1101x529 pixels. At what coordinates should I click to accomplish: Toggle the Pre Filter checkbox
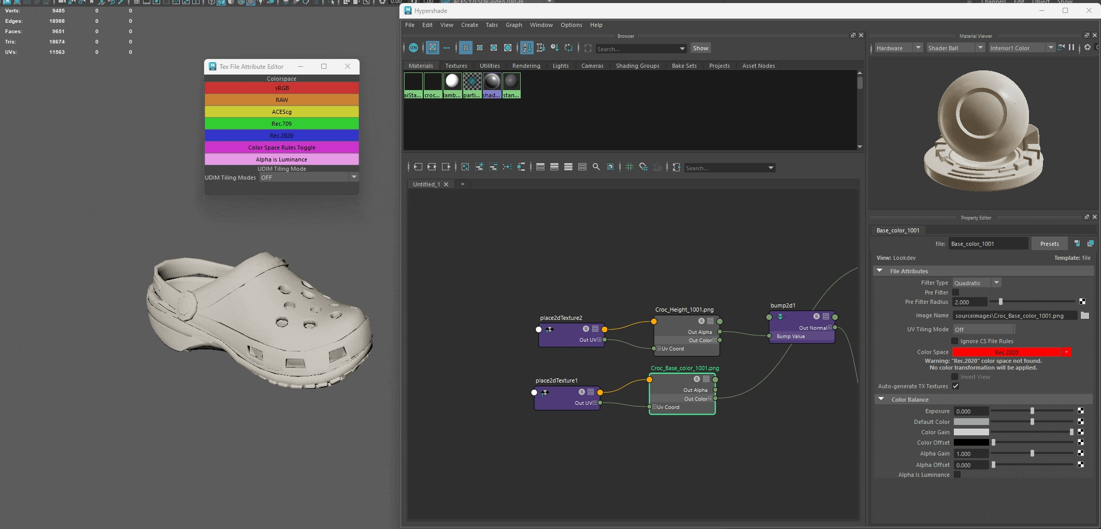[956, 292]
